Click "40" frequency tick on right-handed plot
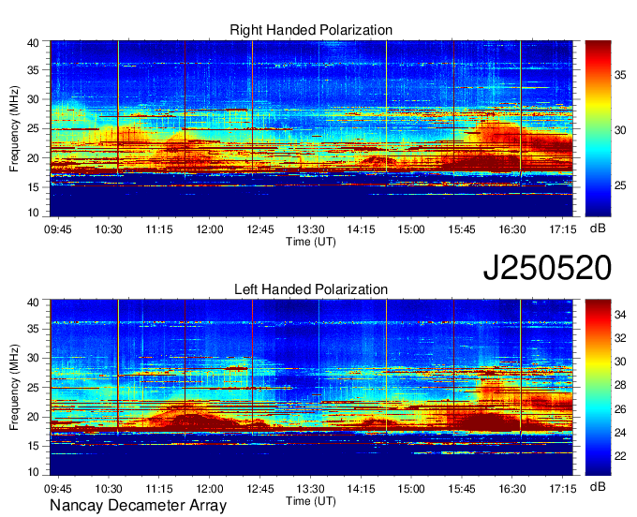The width and height of the screenshot is (637, 517). [x=33, y=43]
